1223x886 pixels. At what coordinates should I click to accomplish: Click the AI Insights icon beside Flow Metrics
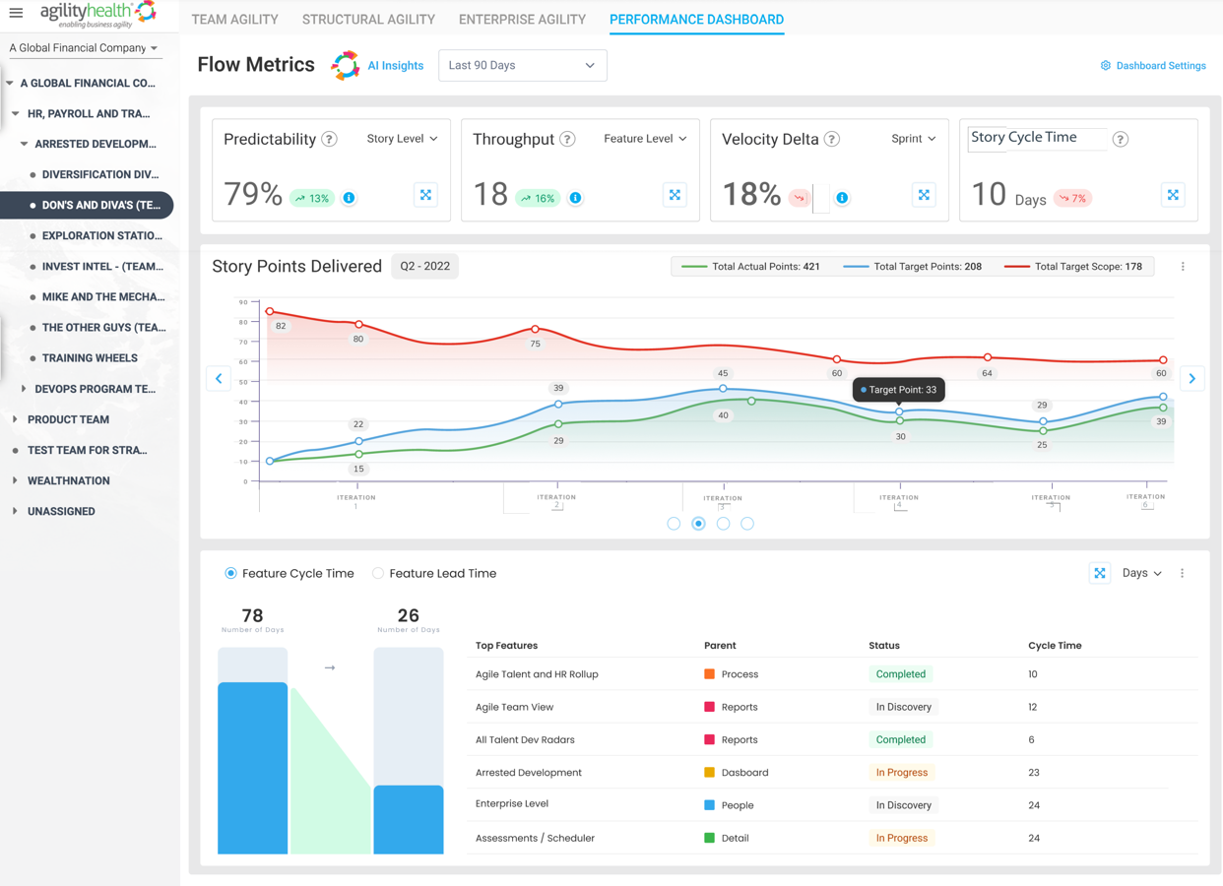tap(345, 65)
